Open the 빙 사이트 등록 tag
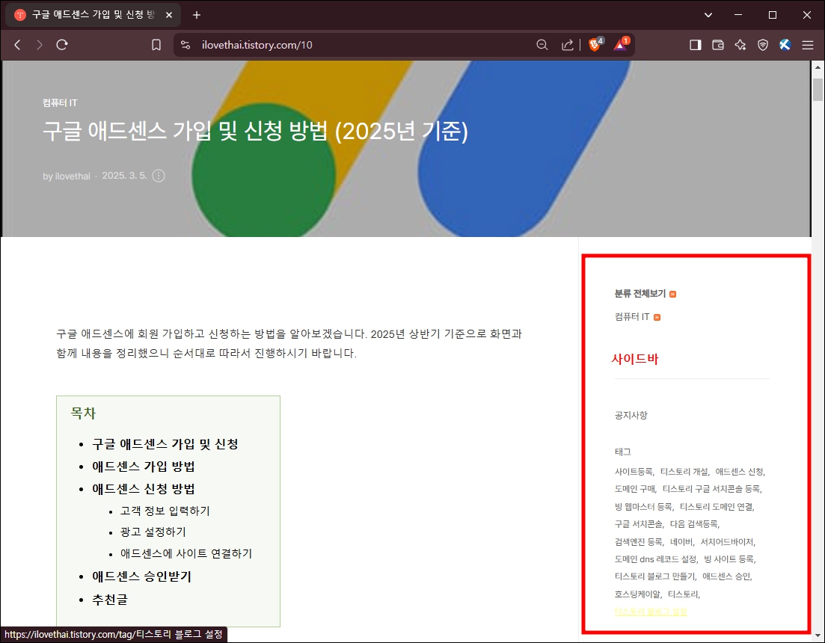This screenshot has height=643, width=825. pyautogui.click(x=729, y=559)
